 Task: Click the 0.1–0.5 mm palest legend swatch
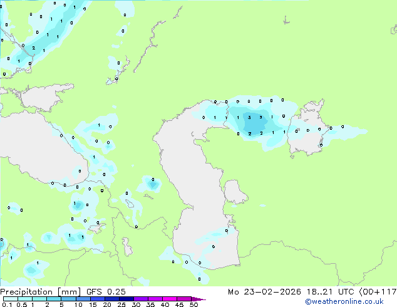tap(11, 299)
